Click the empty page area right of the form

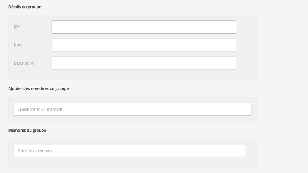(283, 85)
